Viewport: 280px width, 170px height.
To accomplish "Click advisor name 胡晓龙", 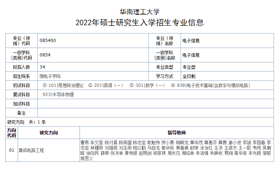I will point(182,142).
